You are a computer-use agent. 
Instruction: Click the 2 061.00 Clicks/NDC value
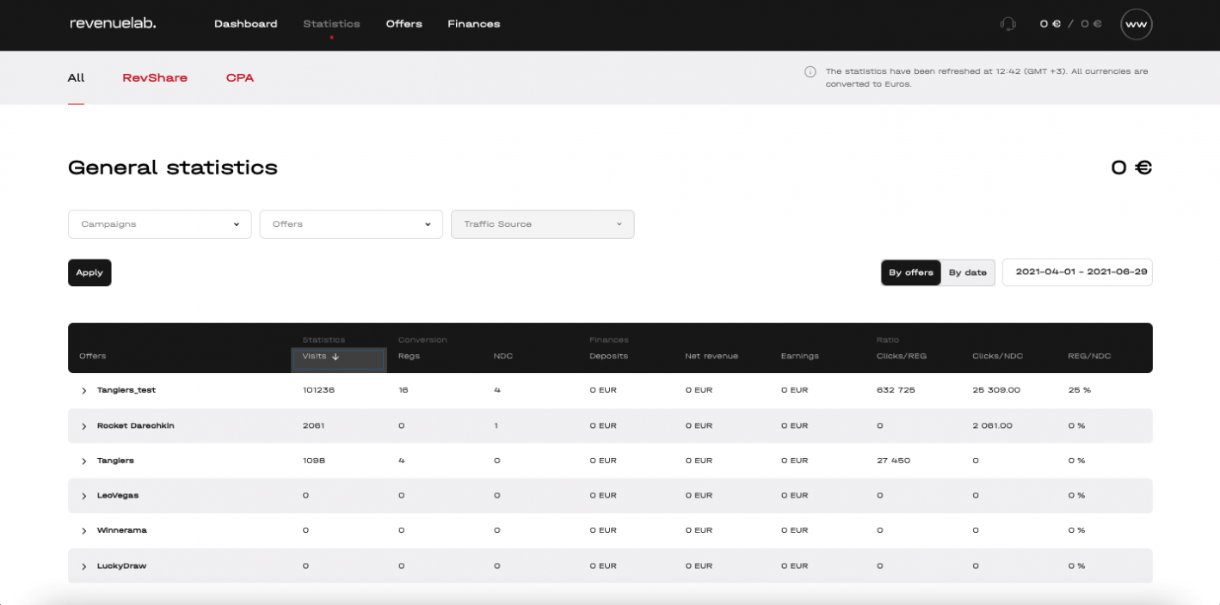pos(994,425)
